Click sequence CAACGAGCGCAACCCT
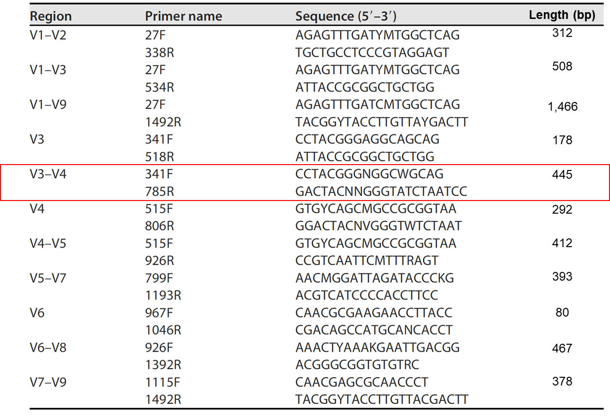This screenshot has width=610, height=420. 362,382
